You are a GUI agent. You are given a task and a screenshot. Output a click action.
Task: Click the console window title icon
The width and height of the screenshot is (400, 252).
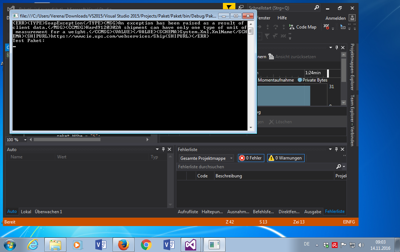(15, 16)
